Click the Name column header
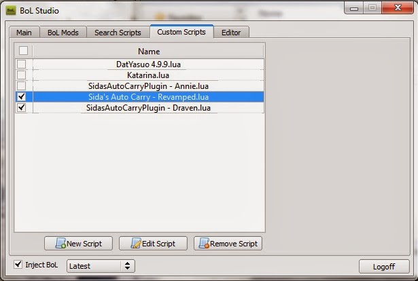418x281 pixels. click(148, 51)
